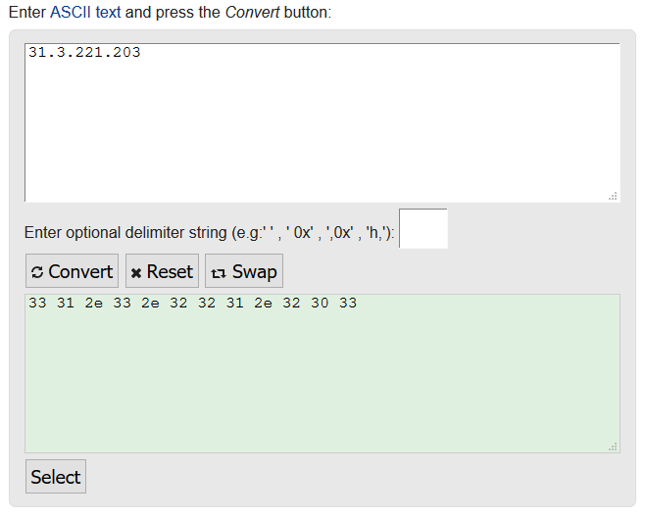Click the refresh icon on the Convert button
This screenshot has height=517, width=646.
pyautogui.click(x=37, y=272)
